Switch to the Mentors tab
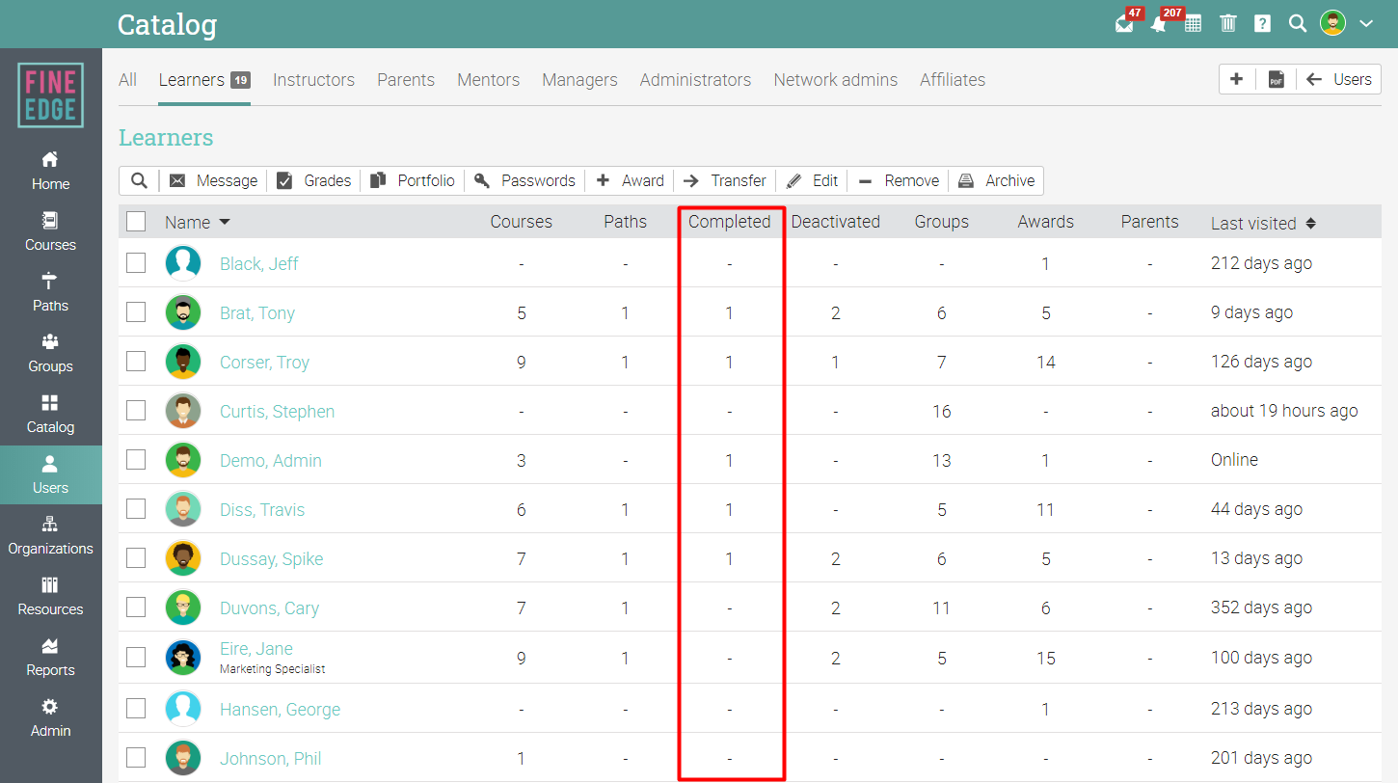 click(x=489, y=80)
